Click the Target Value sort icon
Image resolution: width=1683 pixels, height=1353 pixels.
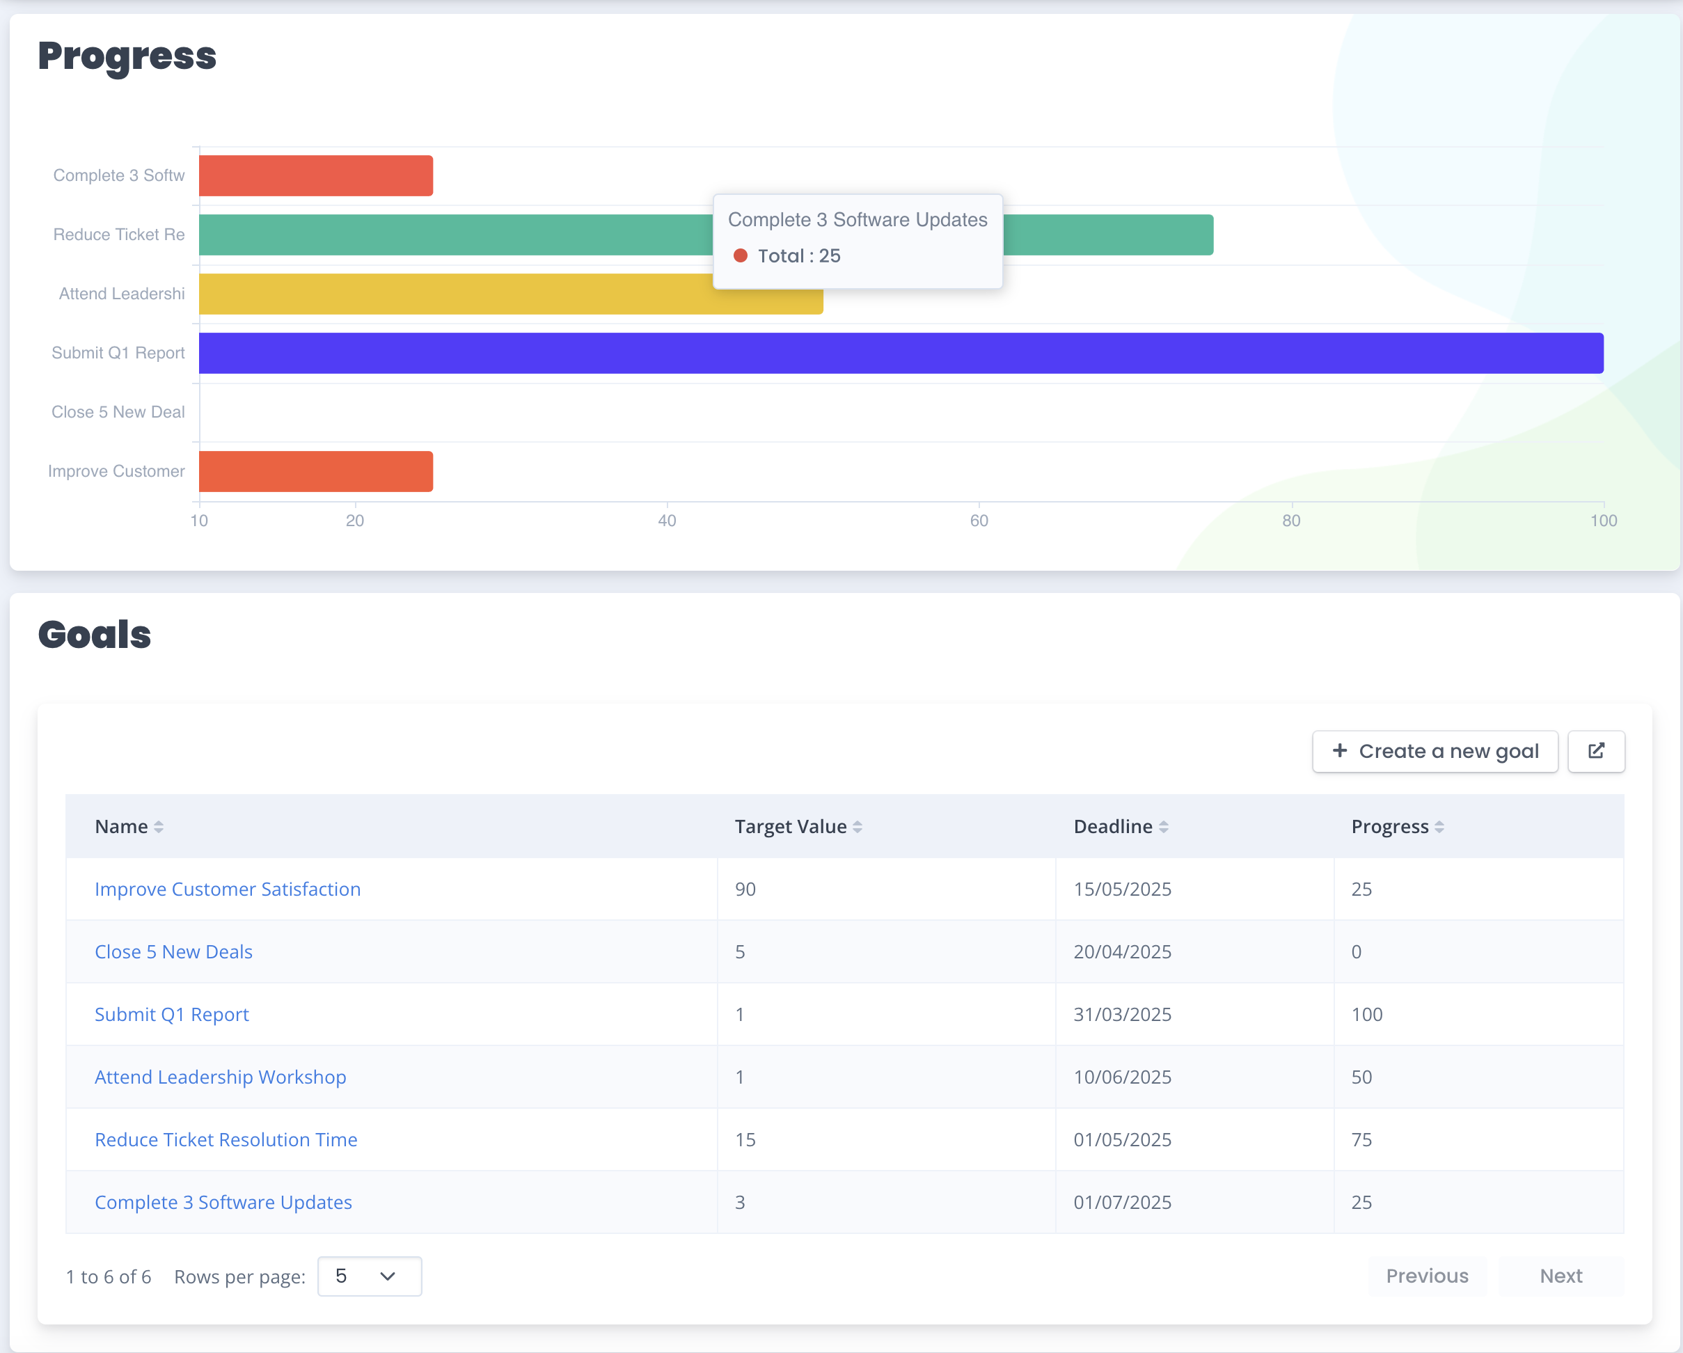[857, 827]
